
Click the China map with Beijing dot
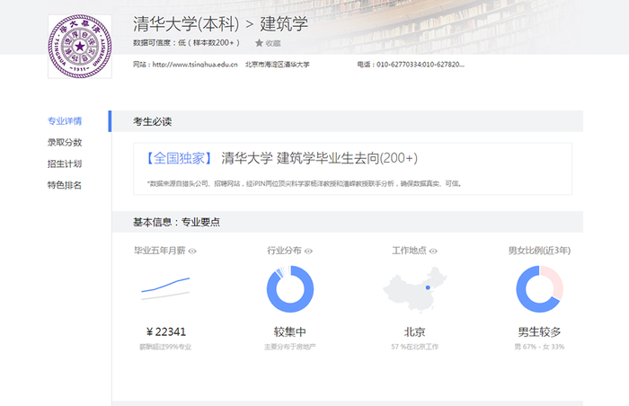tap(415, 289)
